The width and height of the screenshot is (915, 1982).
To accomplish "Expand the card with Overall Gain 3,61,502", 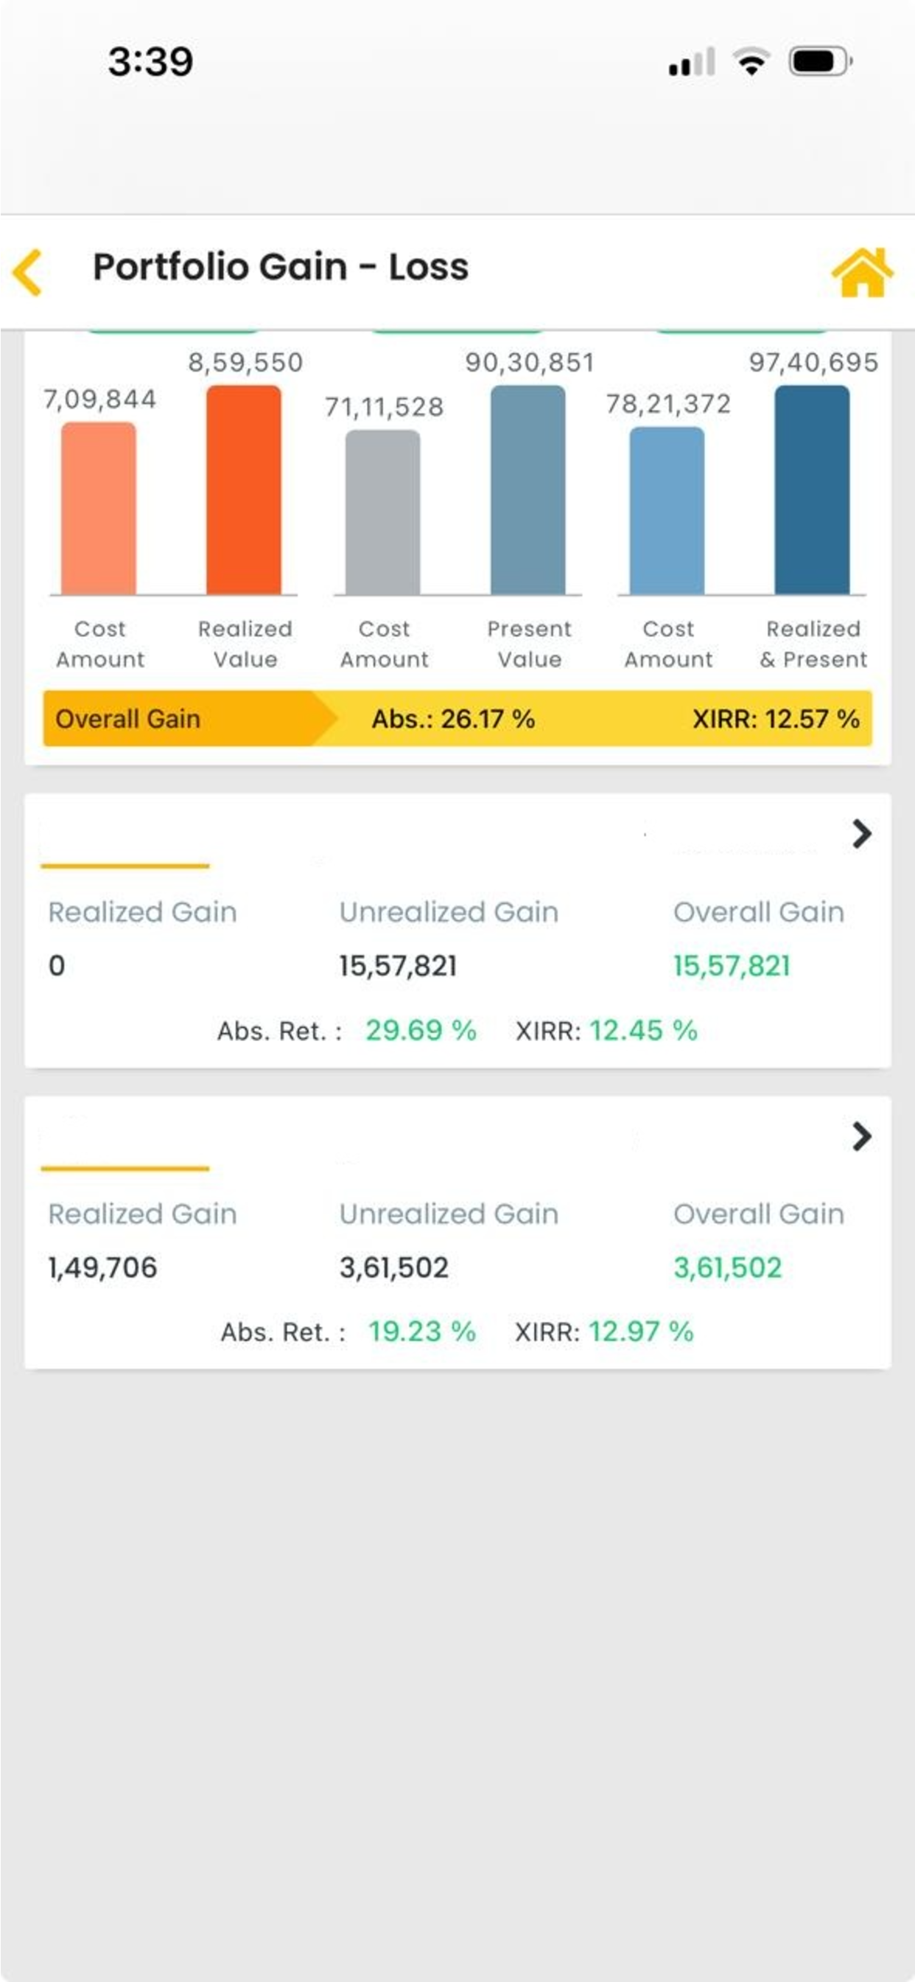I will click(x=862, y=1136).
